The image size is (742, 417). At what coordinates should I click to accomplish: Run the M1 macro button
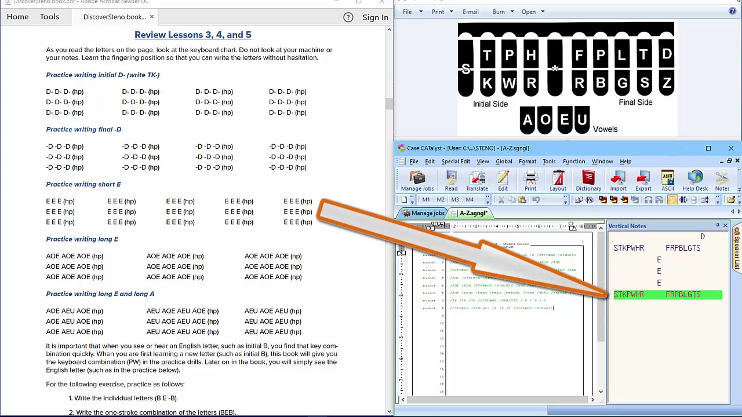pos(426,200)
